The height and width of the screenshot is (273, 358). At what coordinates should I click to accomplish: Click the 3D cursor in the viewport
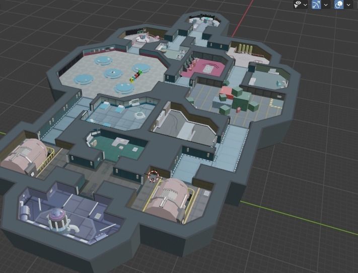point(153,176)
